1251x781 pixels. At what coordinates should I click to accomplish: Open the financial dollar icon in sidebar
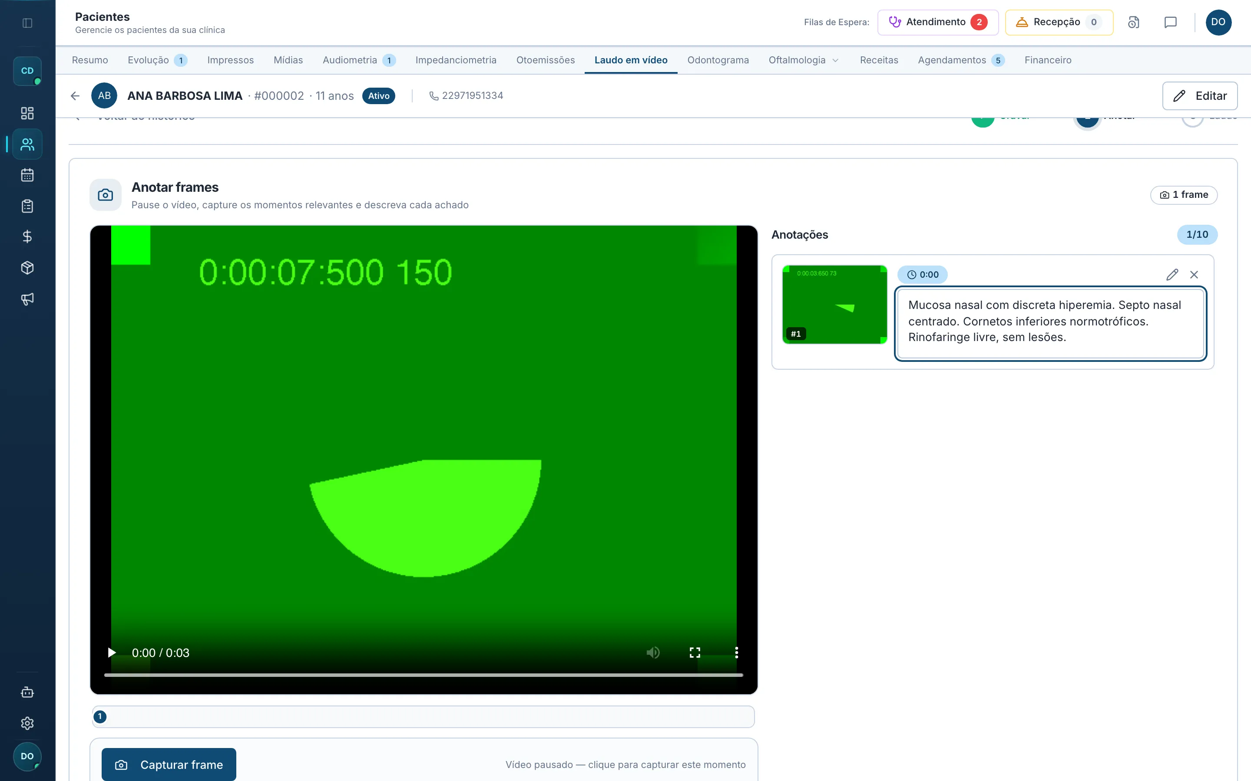tap(27, 236)
